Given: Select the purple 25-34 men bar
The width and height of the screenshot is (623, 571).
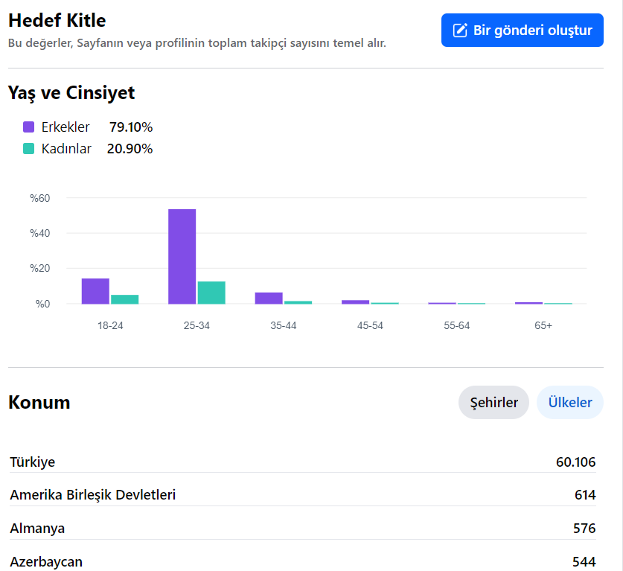Looking at the screenshot, I should tap(182, 257).
